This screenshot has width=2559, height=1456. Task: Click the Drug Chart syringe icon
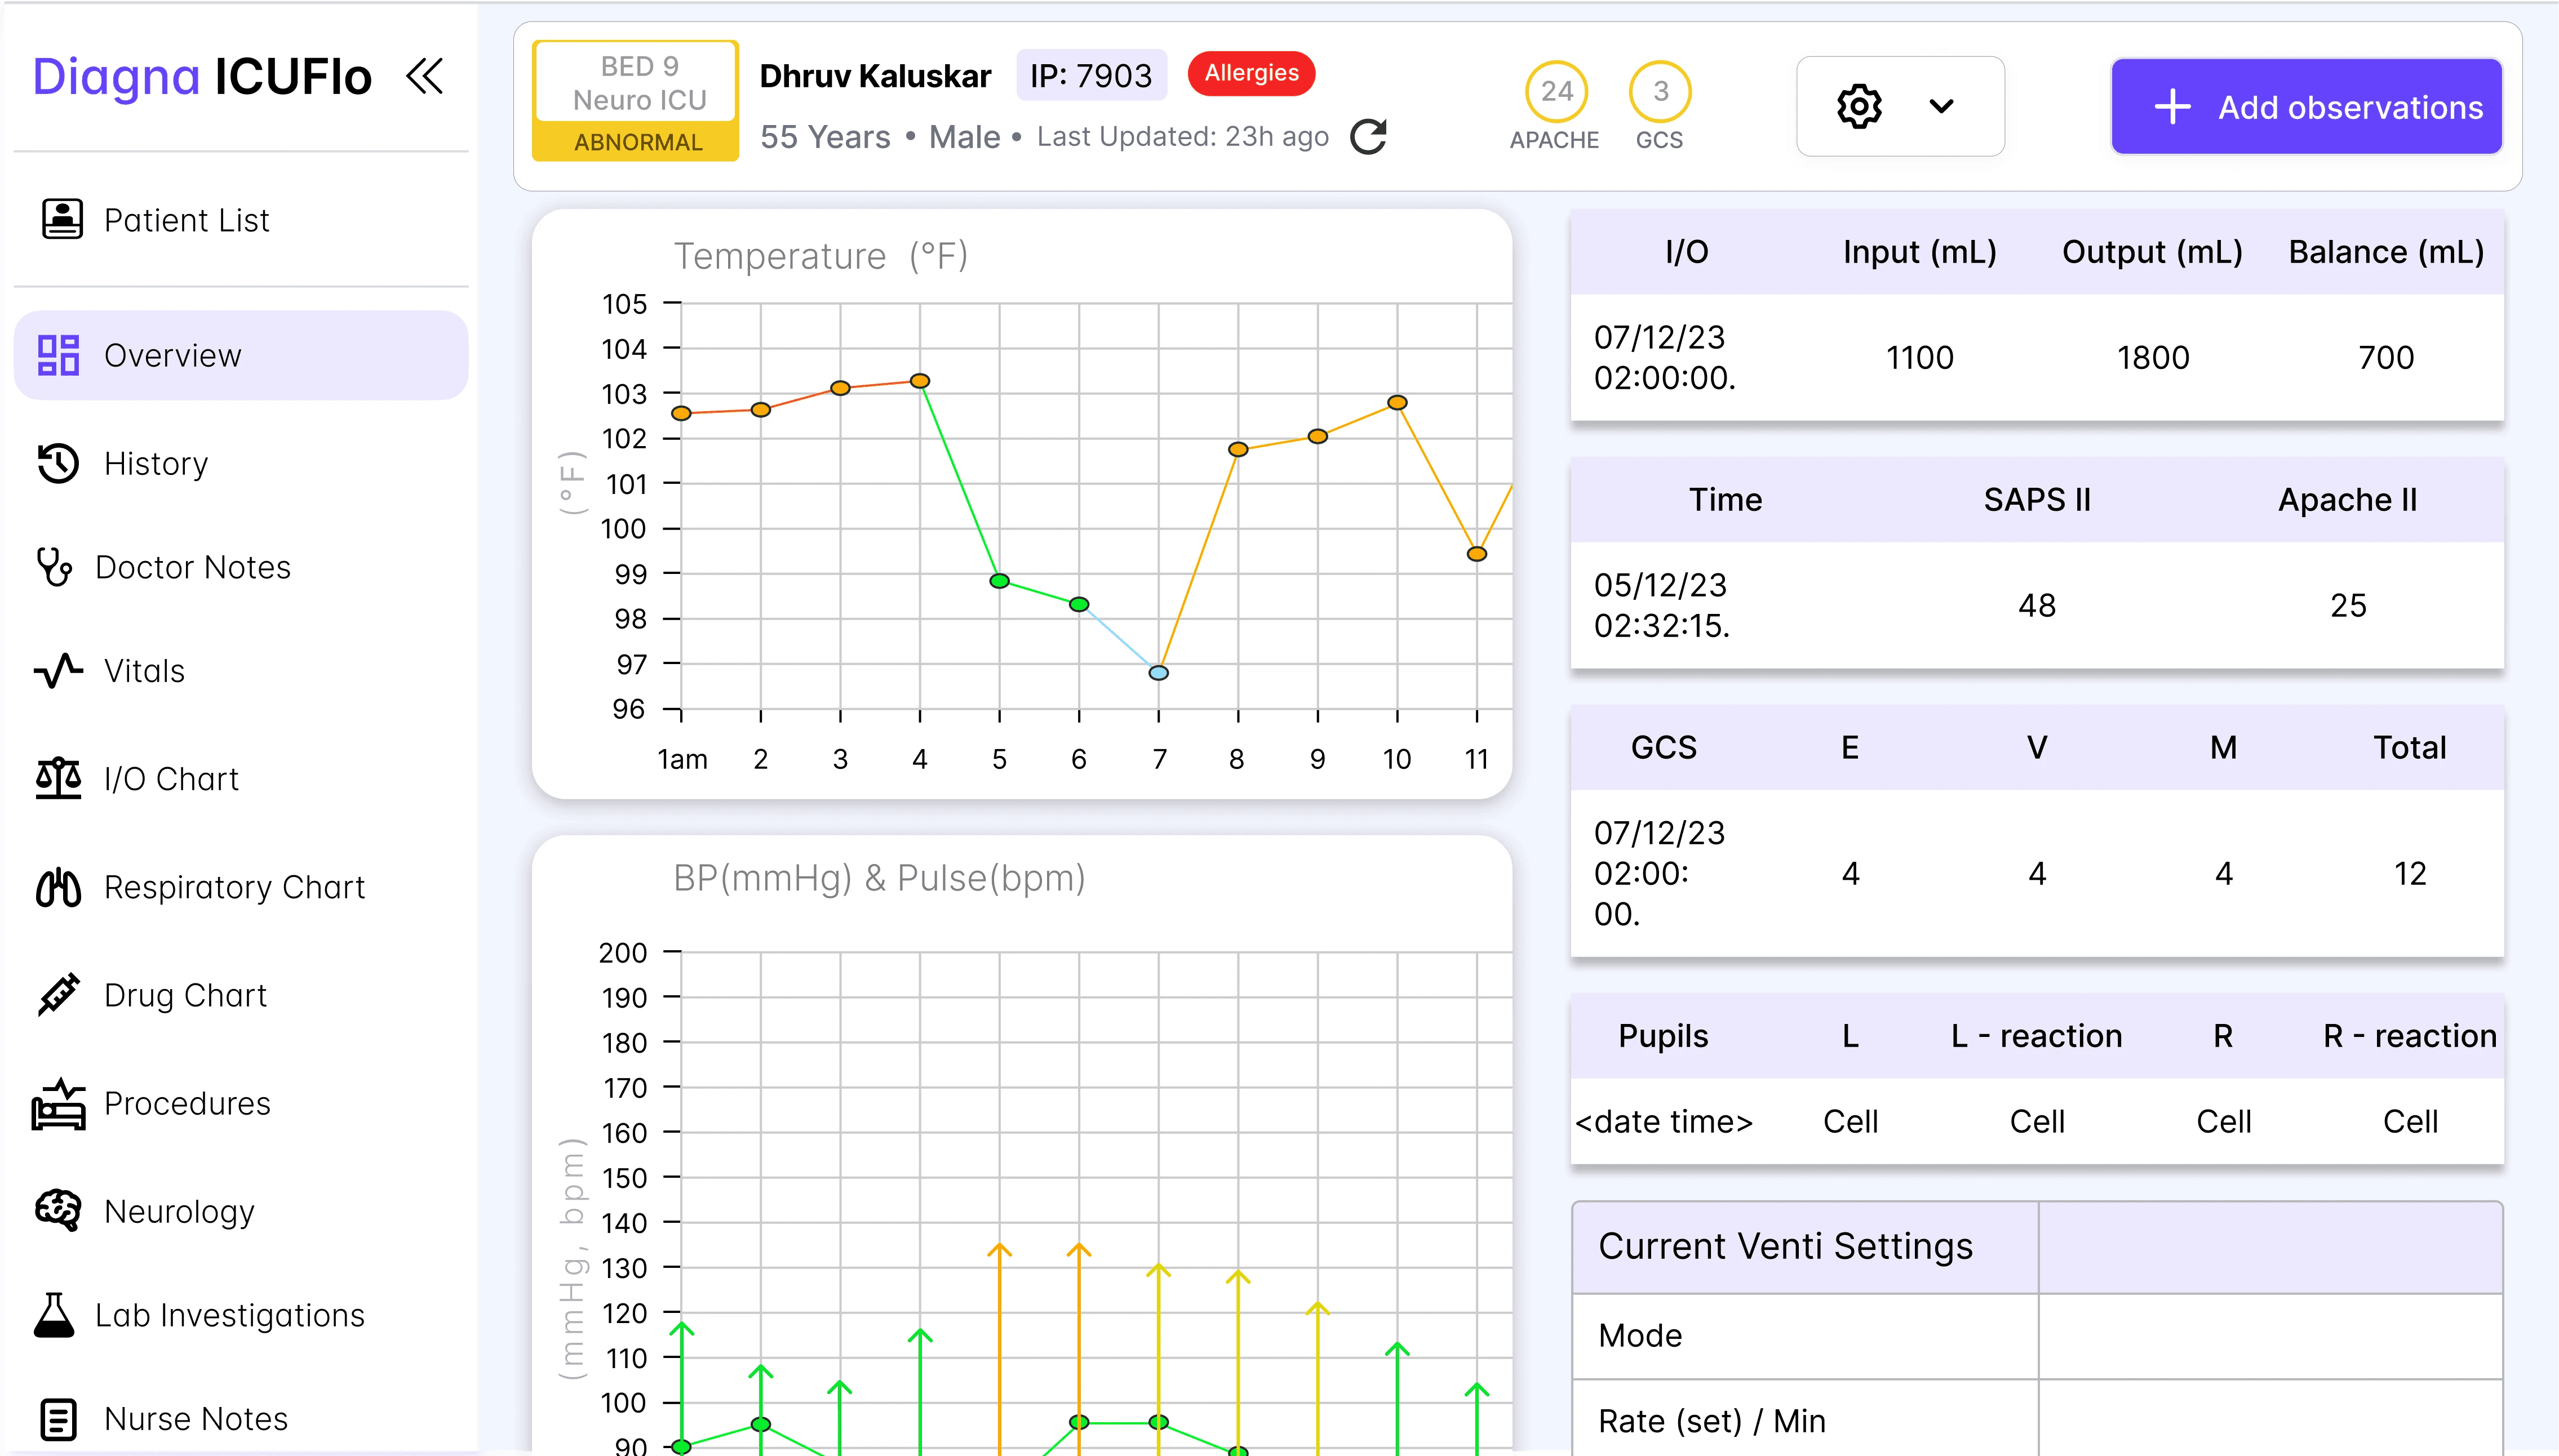tap(58, 995)
